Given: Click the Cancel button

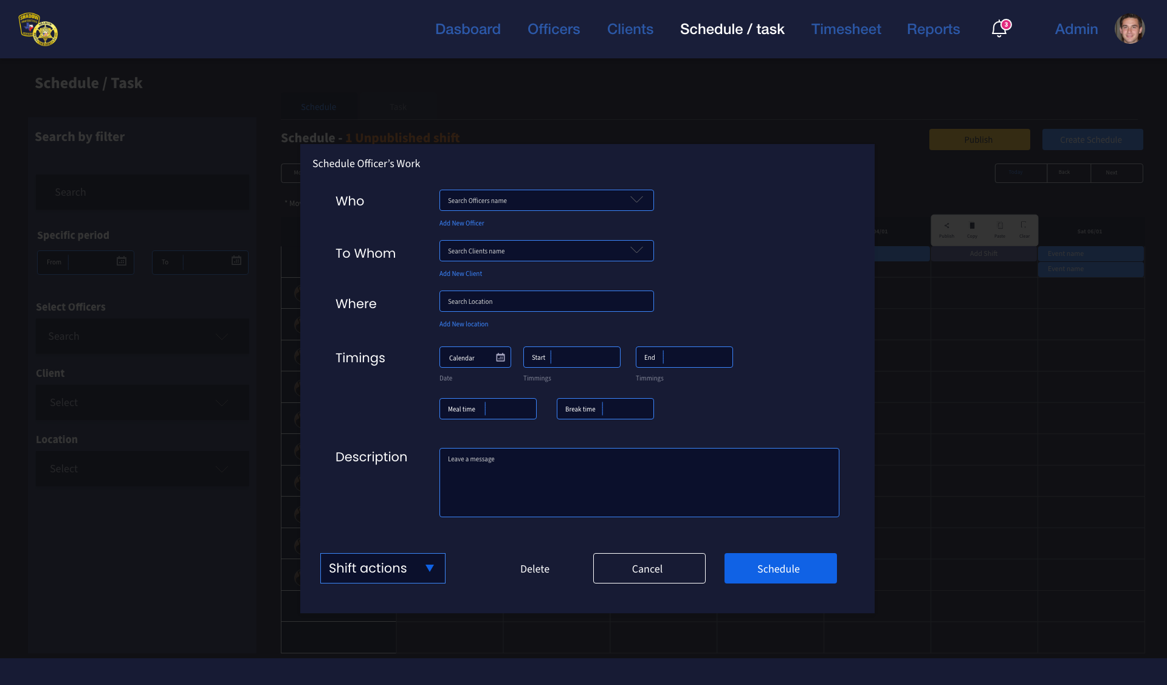Looking at the screenshot, I should tap(649, 568).
